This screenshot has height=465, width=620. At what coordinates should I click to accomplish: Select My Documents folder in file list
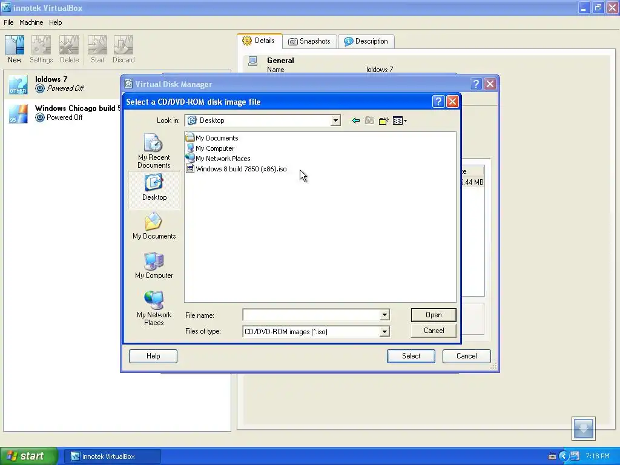click(213, 138)
